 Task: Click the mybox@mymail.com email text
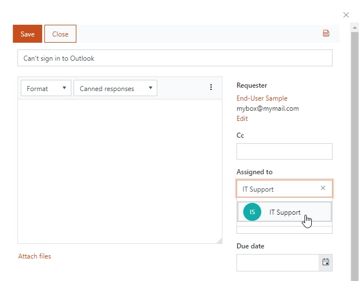(267, 108)
